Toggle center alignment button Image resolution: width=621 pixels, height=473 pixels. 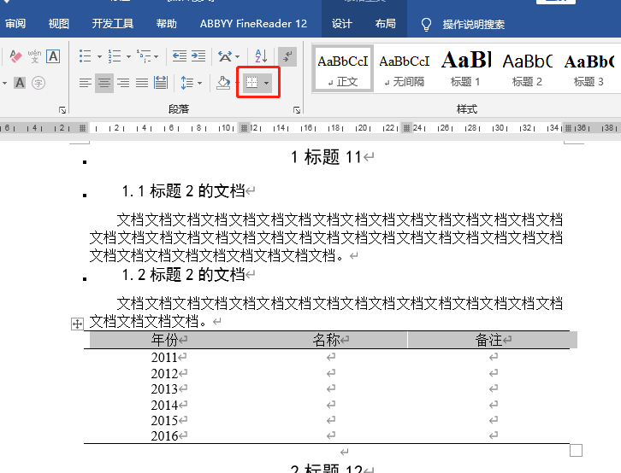[104, 83]
